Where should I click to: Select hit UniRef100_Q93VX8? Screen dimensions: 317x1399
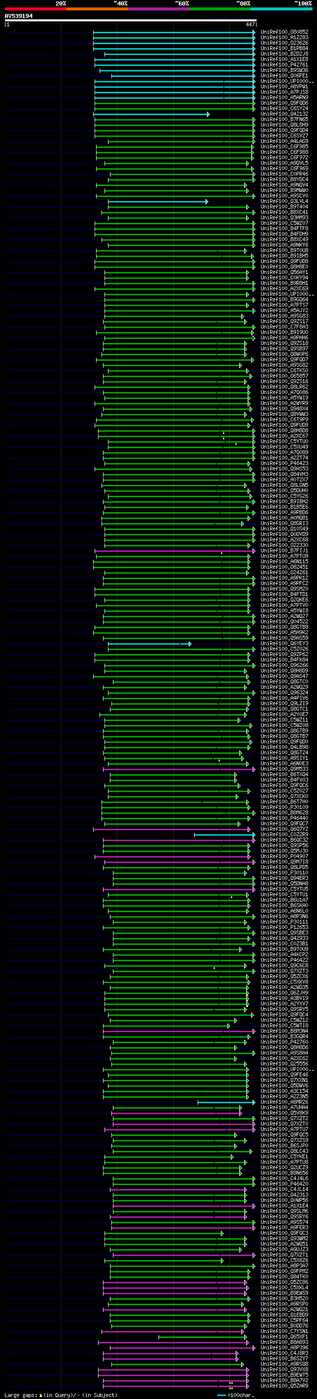point(284,1370)
